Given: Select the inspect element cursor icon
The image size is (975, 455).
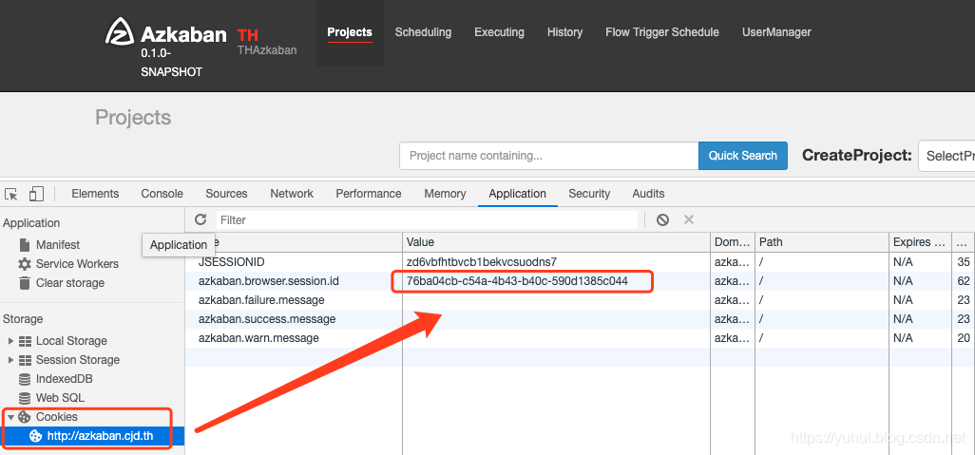Looking at the screenshot, I should 11,194.
